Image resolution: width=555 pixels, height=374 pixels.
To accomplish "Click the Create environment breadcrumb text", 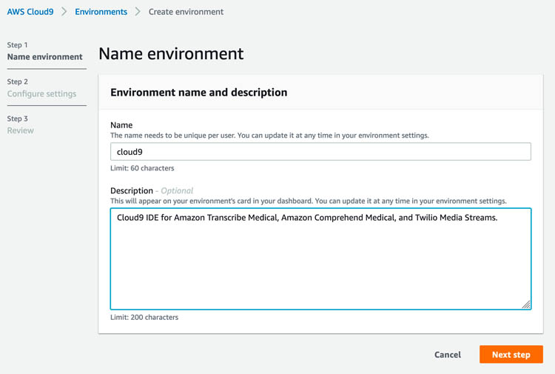I will pos(186,12).
